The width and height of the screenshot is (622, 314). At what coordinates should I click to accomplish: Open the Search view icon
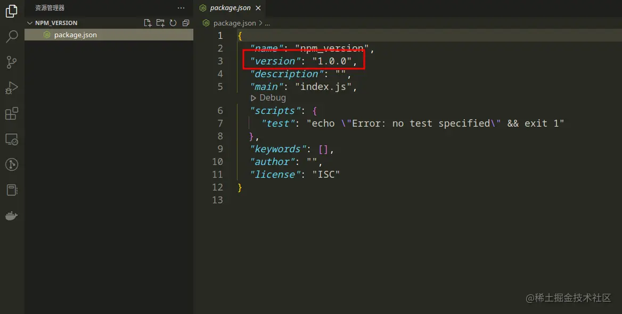(x=12, y=37)
